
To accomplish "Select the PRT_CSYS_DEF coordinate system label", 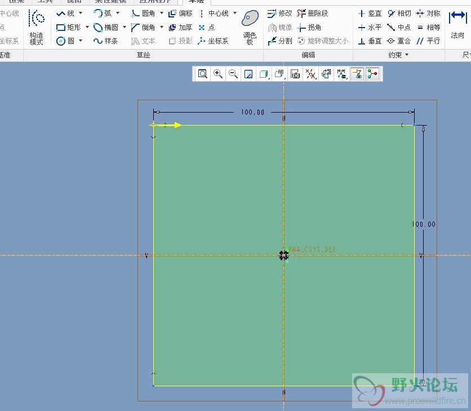I will point(312,250).
